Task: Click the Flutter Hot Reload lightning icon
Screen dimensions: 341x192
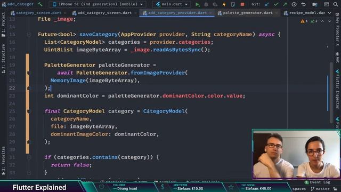Action: 224,4
